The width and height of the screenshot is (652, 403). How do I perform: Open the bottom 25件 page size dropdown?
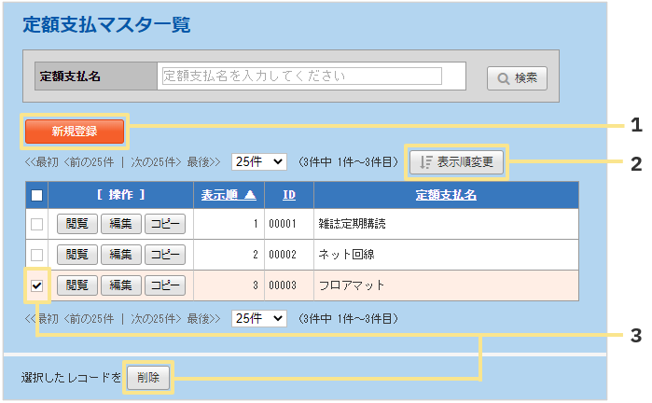(x=258, y=318)
